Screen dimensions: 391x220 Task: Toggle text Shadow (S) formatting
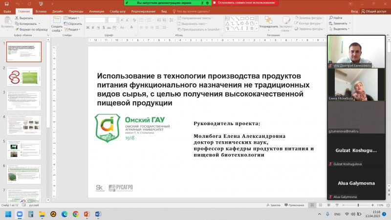pos(104,27)
